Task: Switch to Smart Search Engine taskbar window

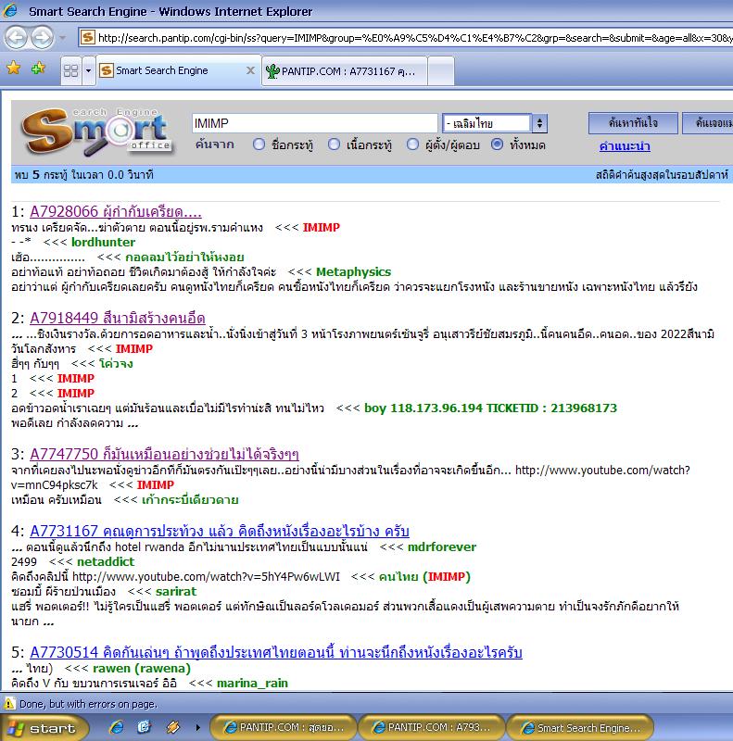Action: coord(580,728)
